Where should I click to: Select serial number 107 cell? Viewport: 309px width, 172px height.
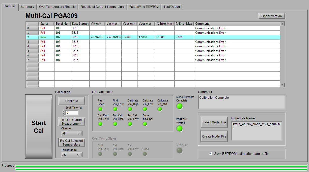point(62,60)
